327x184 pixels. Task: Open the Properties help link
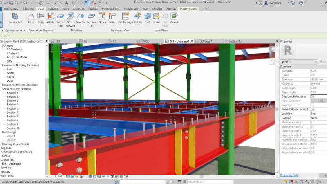[289, 175]
